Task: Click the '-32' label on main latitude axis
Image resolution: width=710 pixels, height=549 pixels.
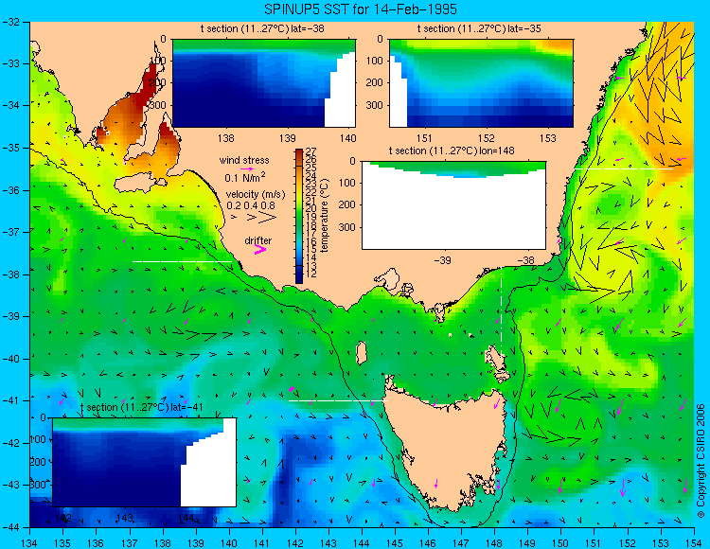Action: [10, 22]
